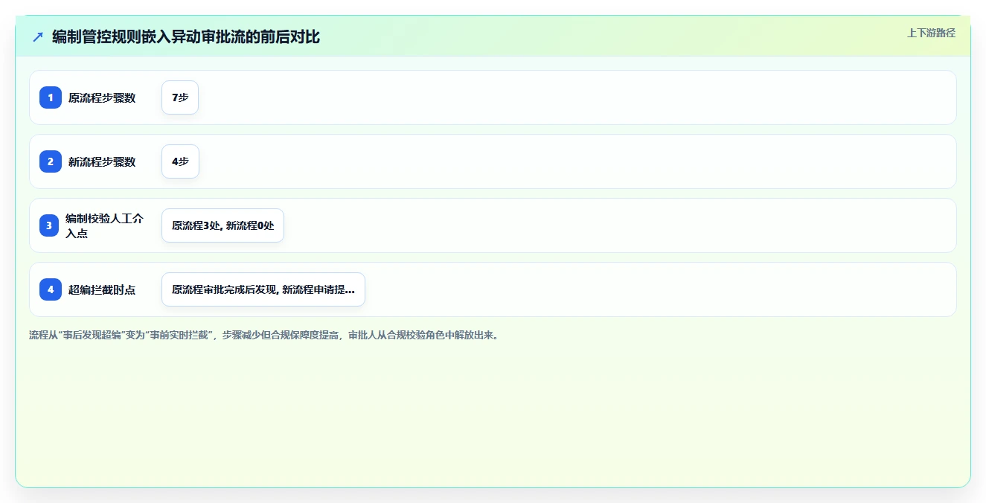Click the summary note starting 流程从“事后发现超编”
Viewport: 986px width, 503px height.
(x=265, y=335)
